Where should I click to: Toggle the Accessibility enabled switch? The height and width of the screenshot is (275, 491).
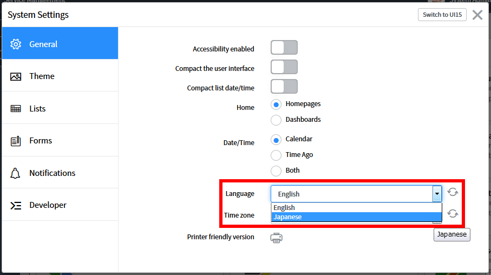284,48
